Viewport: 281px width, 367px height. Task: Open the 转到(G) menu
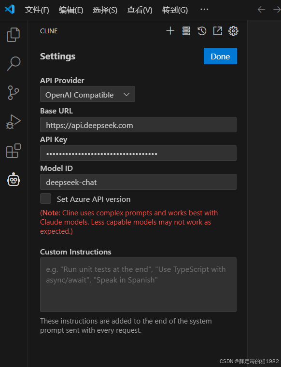pyautogui.click(x=175, y=10)
